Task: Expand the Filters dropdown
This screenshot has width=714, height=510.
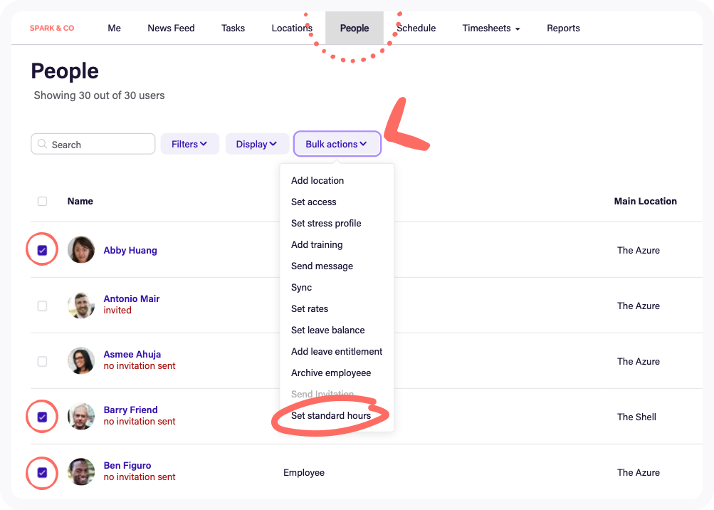Action: pyautogui.click(x=189, y=144)
